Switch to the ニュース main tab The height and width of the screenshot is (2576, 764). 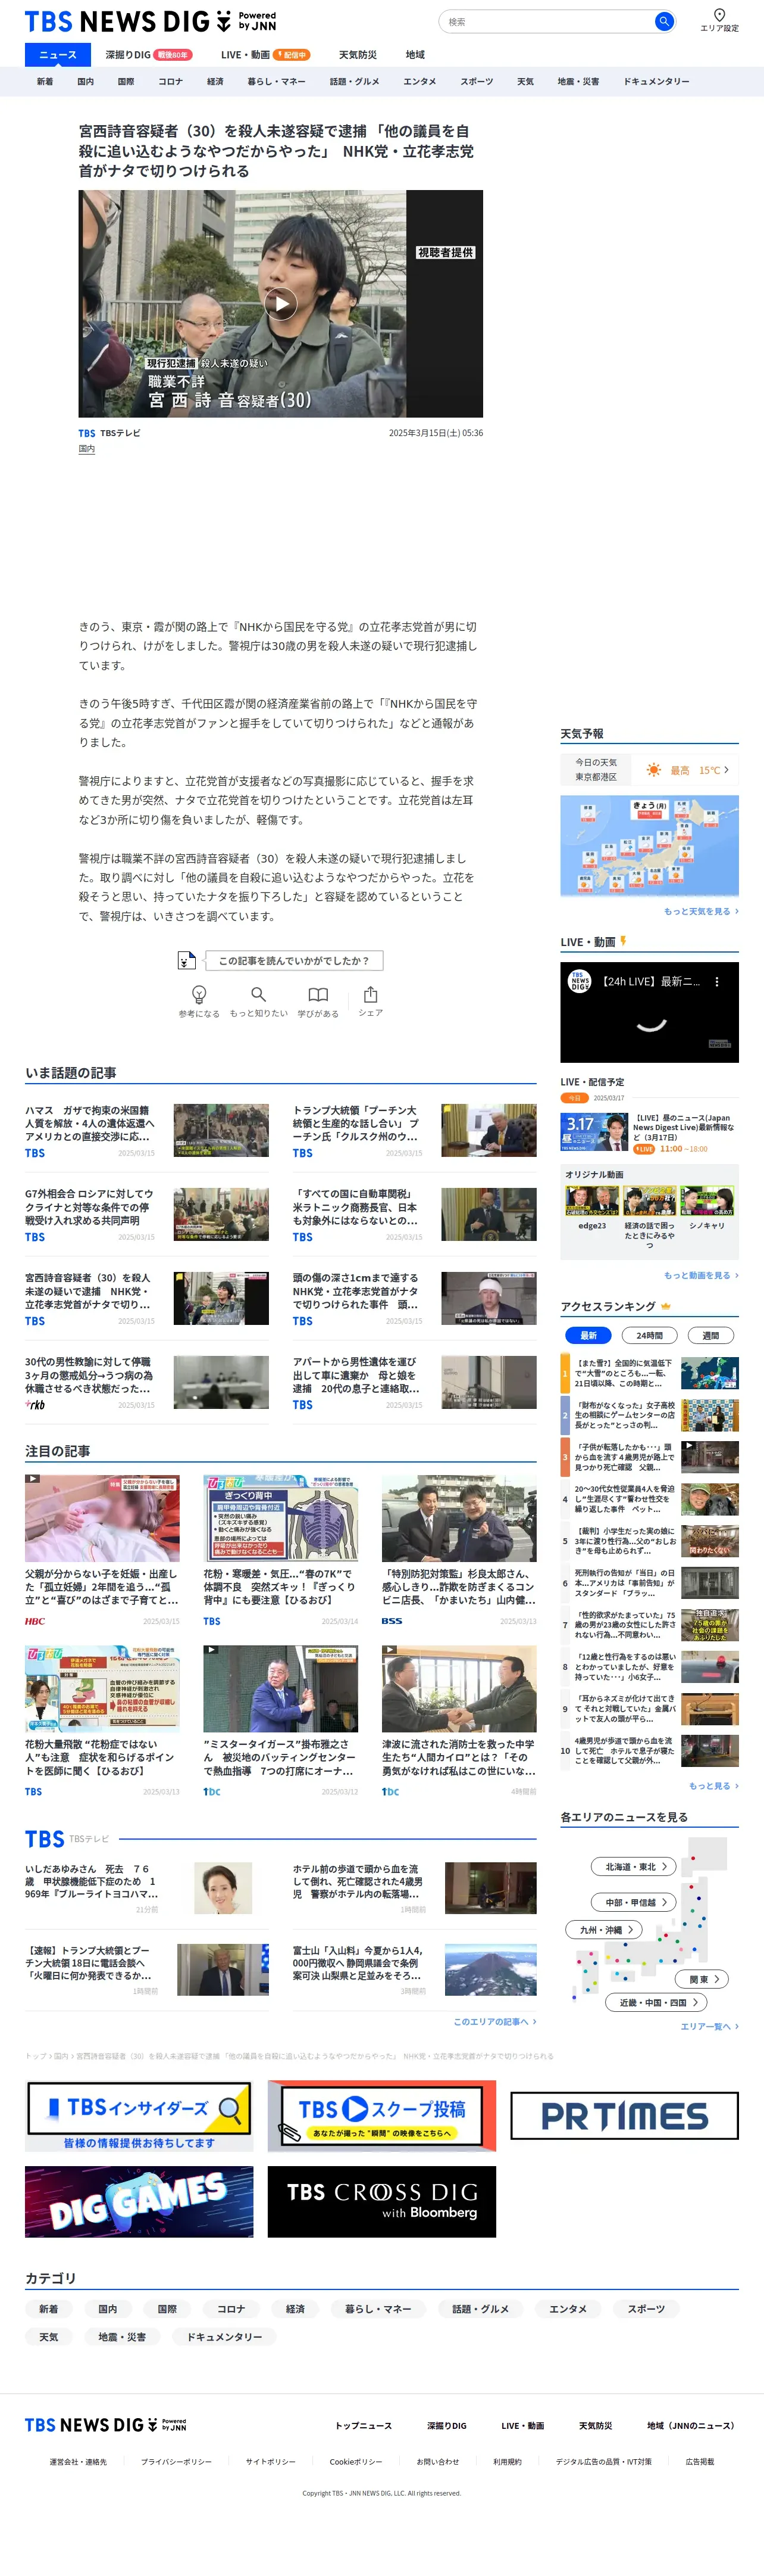[x=58, y=55]
